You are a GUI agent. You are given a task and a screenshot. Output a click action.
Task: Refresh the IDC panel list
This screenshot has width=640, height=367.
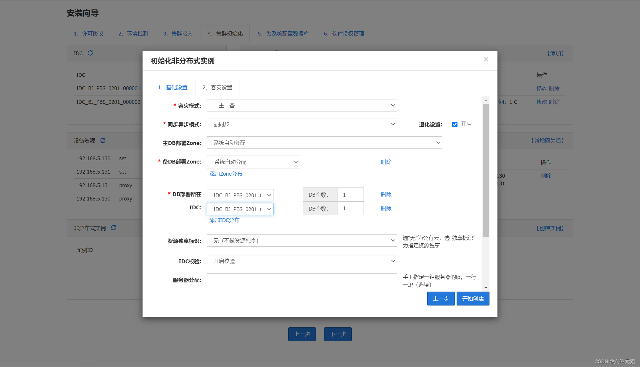click(x=90, y=53)
